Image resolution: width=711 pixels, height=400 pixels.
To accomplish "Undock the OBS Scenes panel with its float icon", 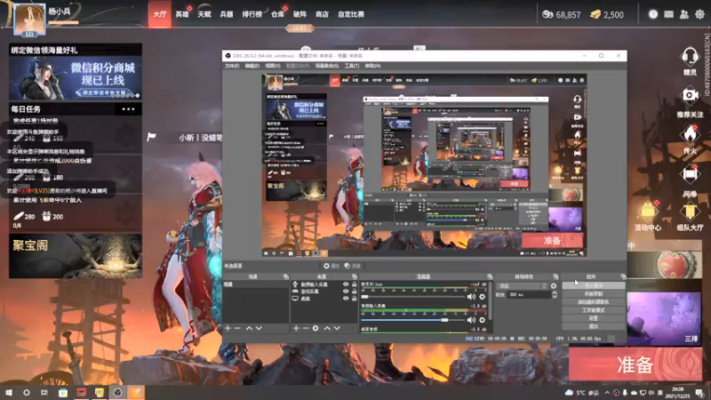I will coord(285,276).
